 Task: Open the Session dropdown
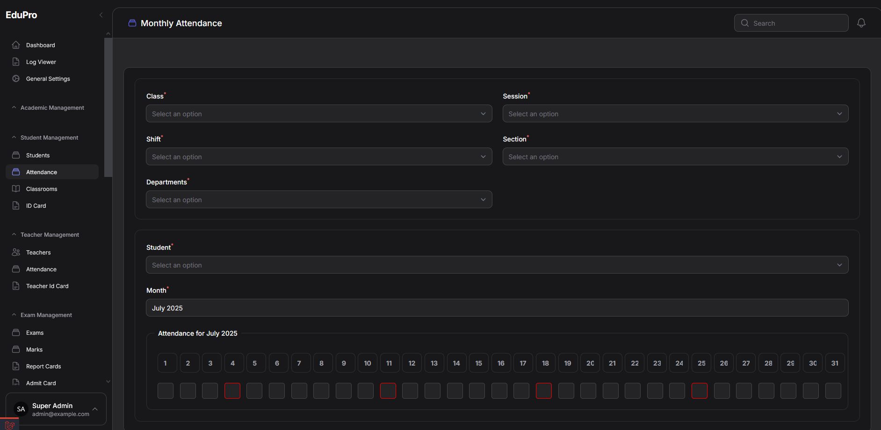[x=675, y=113]
